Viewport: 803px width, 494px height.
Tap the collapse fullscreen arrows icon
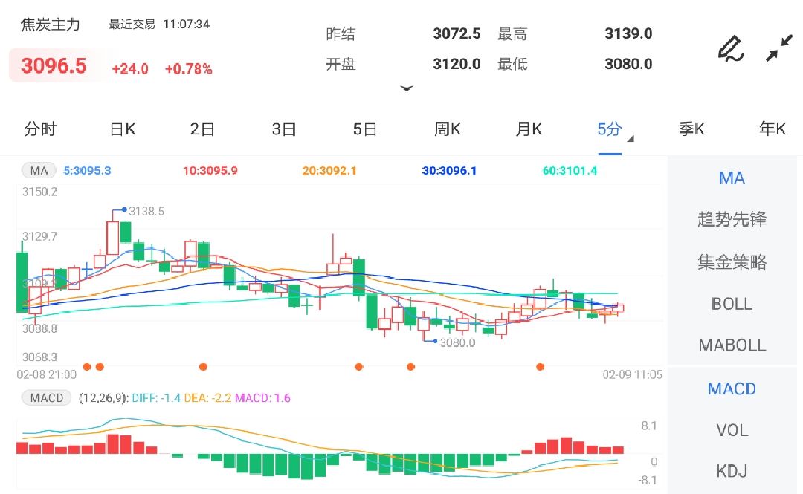(779, 48)
